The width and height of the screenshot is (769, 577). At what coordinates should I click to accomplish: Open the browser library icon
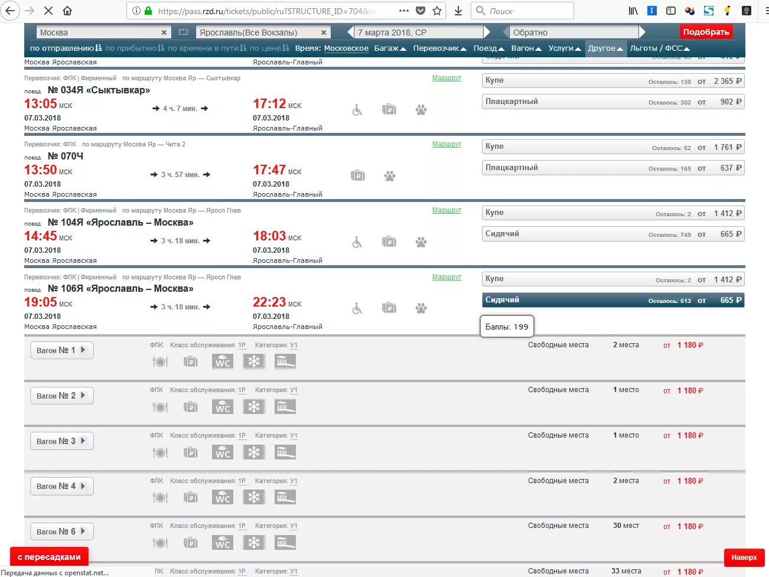pos(633,11)
